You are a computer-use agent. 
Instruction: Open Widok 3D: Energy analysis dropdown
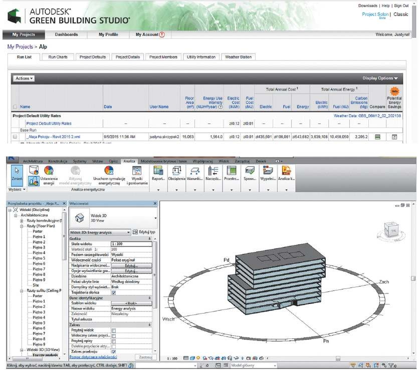(100, 232)
